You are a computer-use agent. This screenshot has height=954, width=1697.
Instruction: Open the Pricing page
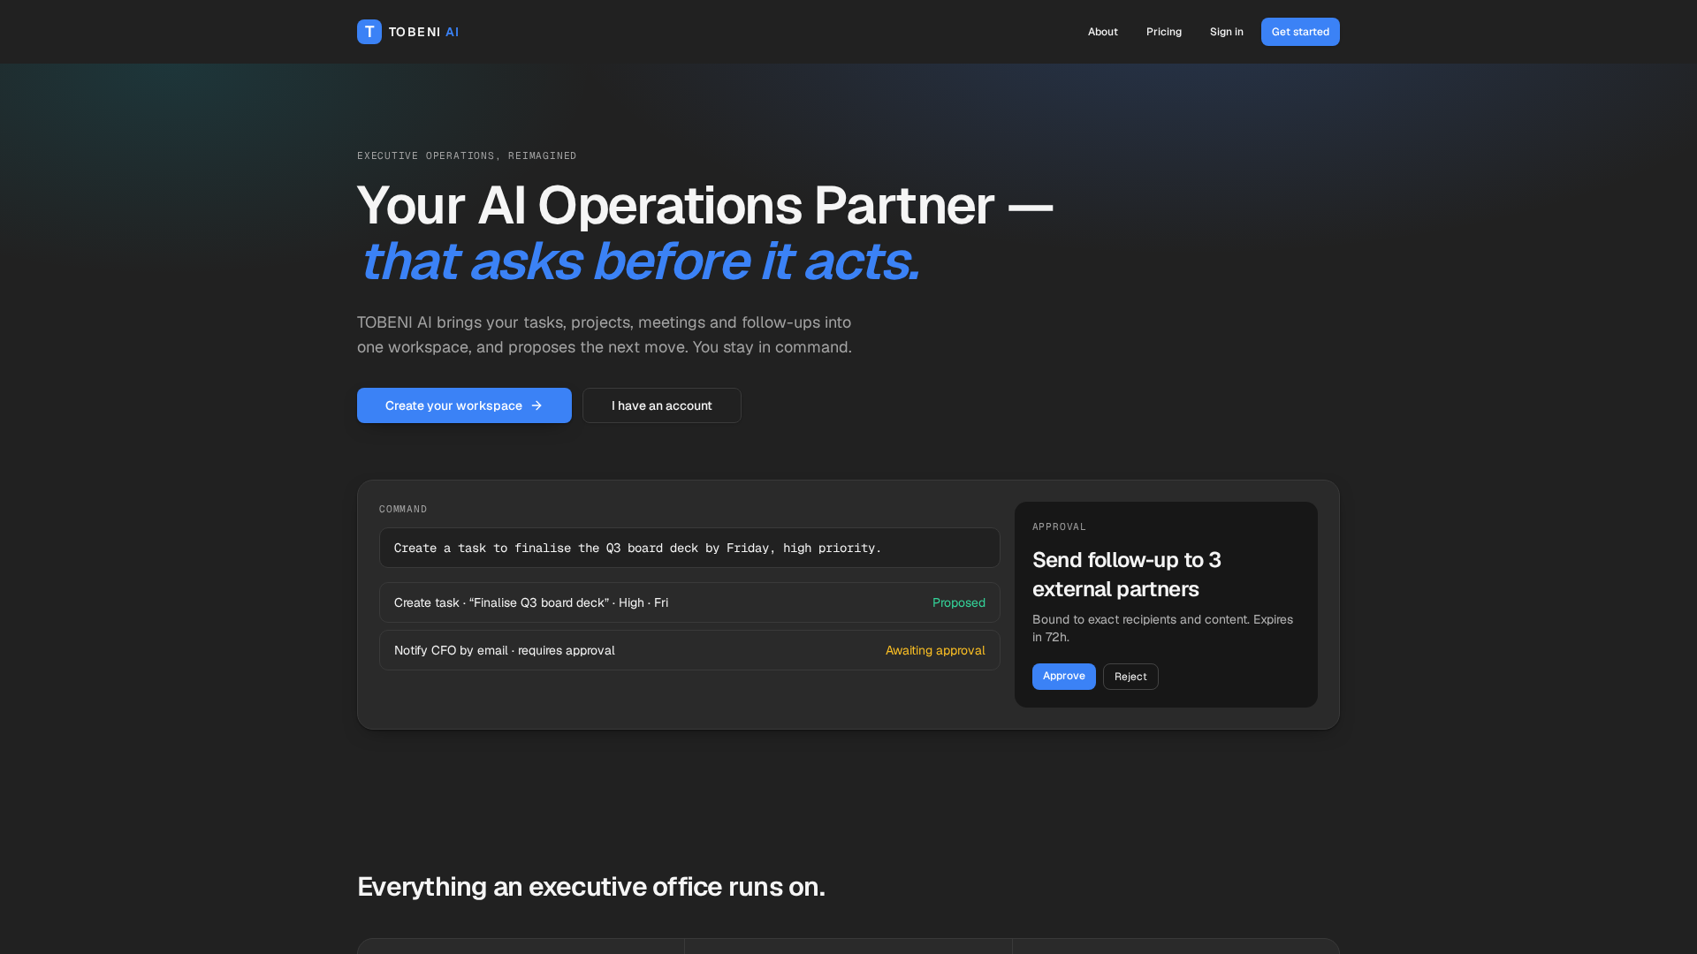(x=1163, y=32)
